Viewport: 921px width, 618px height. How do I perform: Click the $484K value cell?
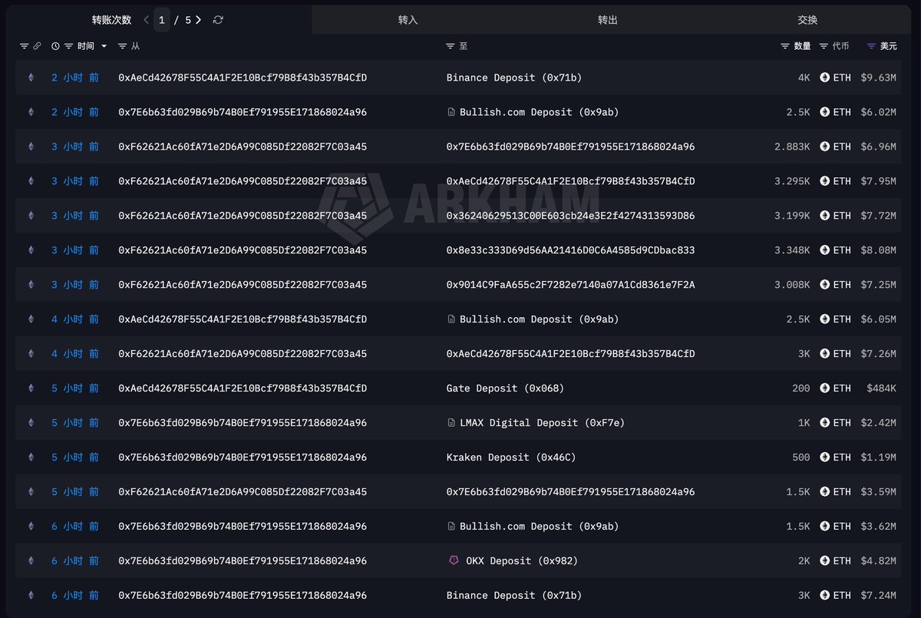pos(882,388)
